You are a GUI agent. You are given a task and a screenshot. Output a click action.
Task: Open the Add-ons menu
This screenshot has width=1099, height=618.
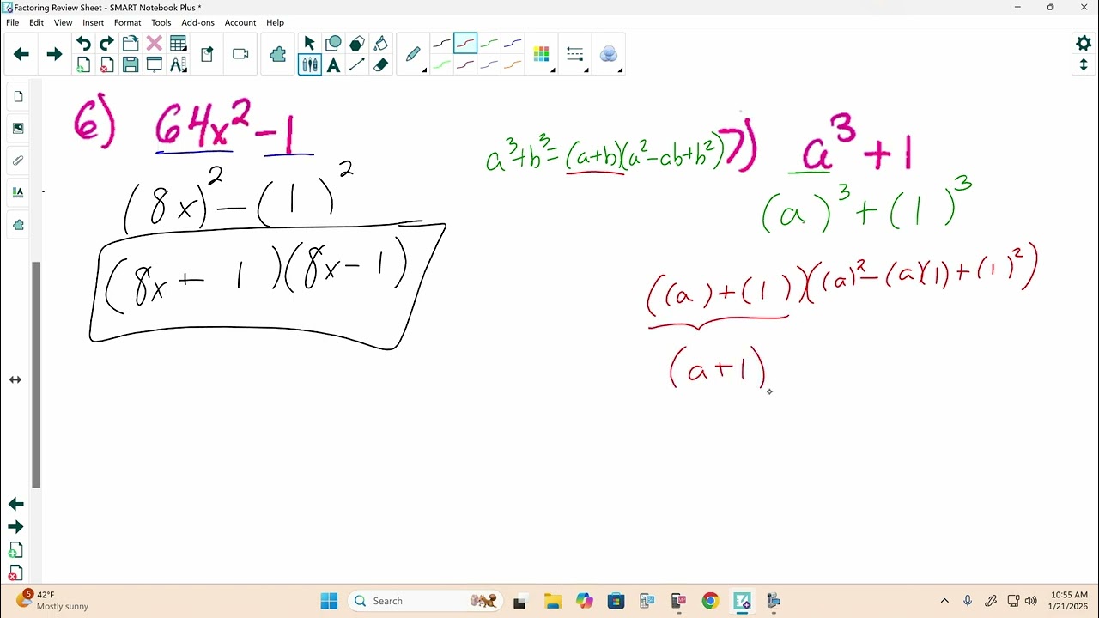coord(197,22)
